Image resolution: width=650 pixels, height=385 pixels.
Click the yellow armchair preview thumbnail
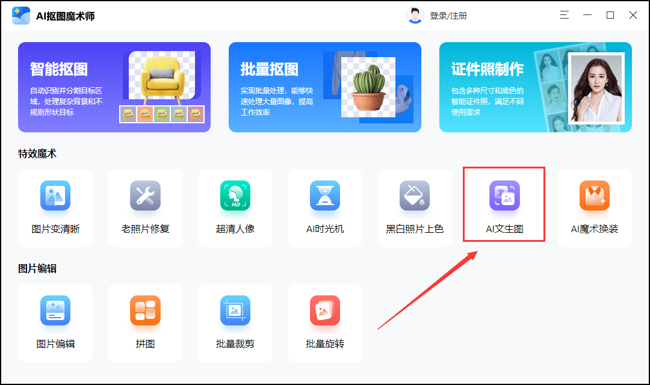(x=161, y=75)
